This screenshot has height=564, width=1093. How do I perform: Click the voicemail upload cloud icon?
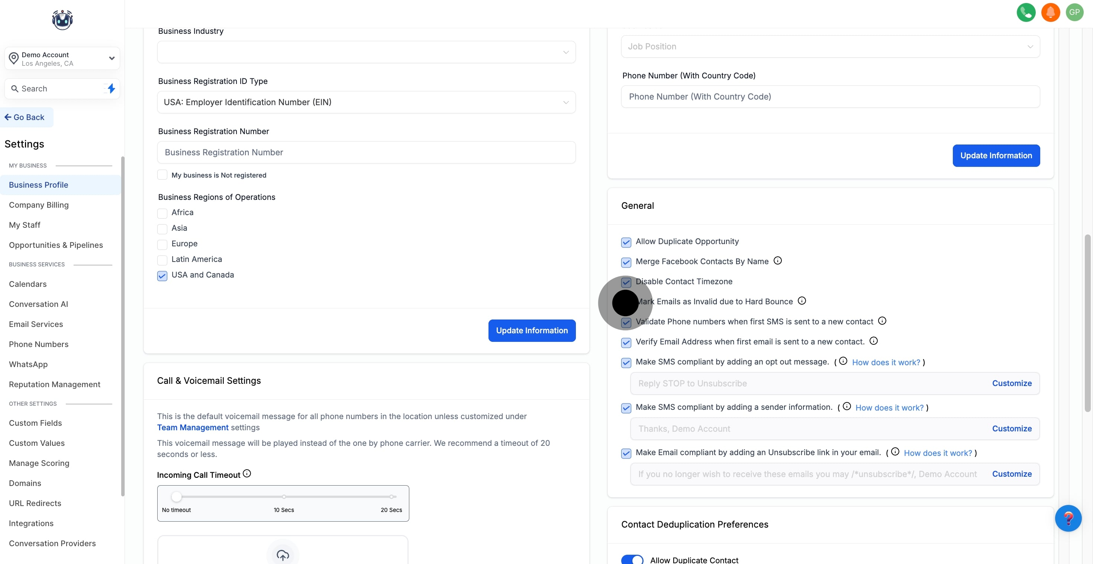pyautogui.click(x=283, y=555)
